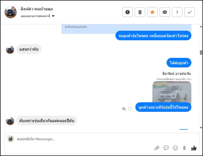Open emoji picker in reply box

[175, 148]
